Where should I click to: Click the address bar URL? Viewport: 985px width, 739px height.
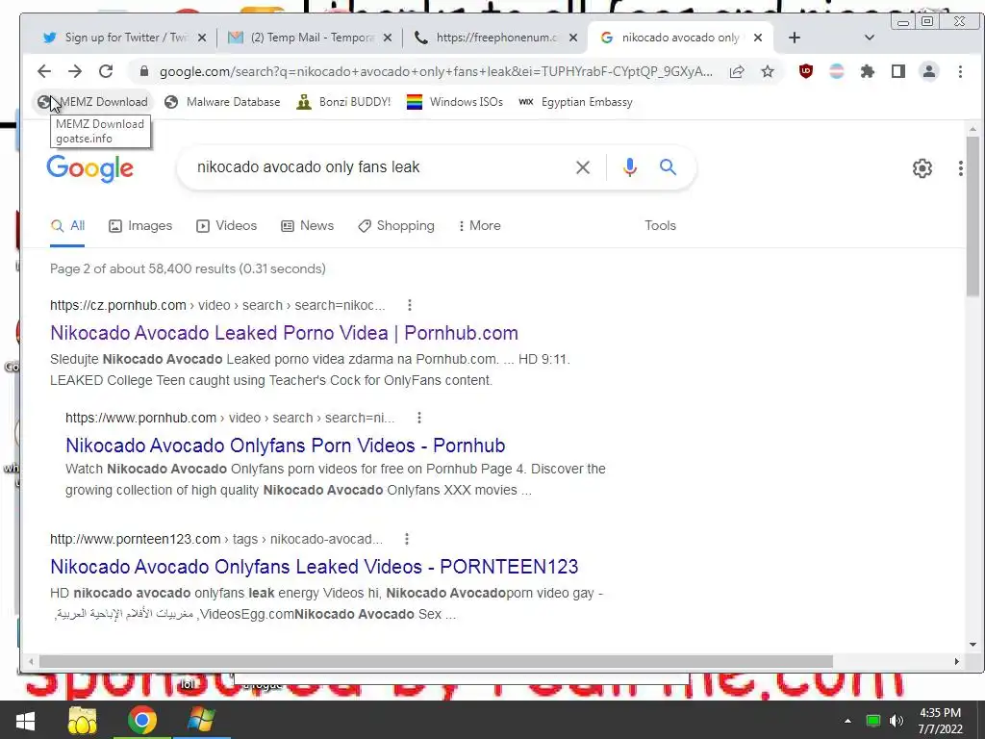[x=436, y=71]
